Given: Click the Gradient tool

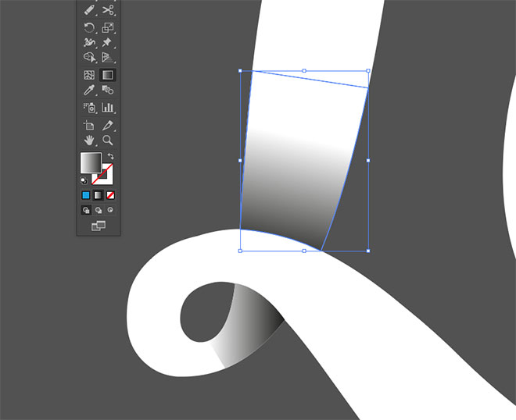Looking at the screenshot, I should (108, 76).
